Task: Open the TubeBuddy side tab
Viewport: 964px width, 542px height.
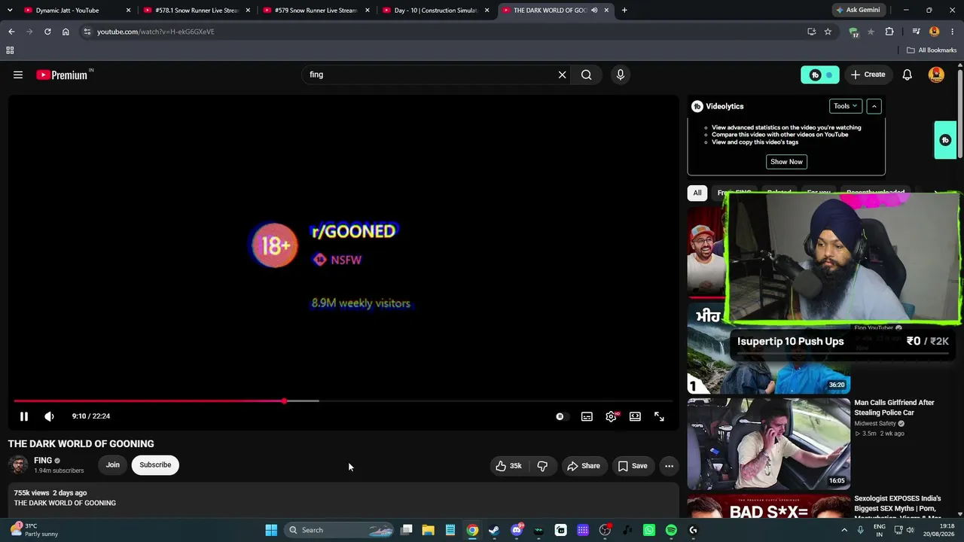Action: click(945, 140)
